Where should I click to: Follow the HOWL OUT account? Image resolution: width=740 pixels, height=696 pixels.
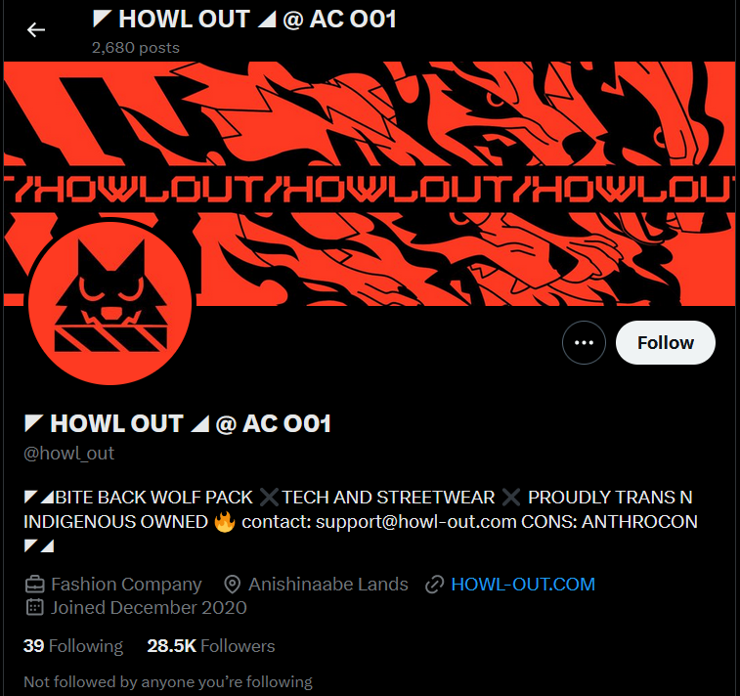point(666,342)
